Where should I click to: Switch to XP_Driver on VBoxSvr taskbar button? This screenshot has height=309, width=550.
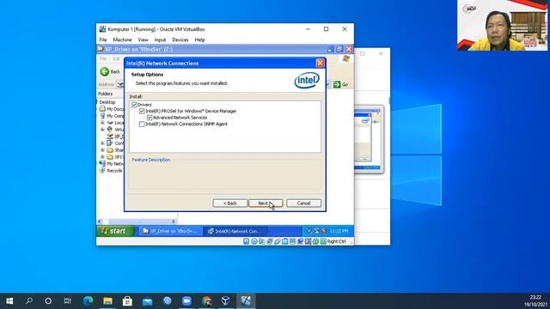click(x=170, y=231)
